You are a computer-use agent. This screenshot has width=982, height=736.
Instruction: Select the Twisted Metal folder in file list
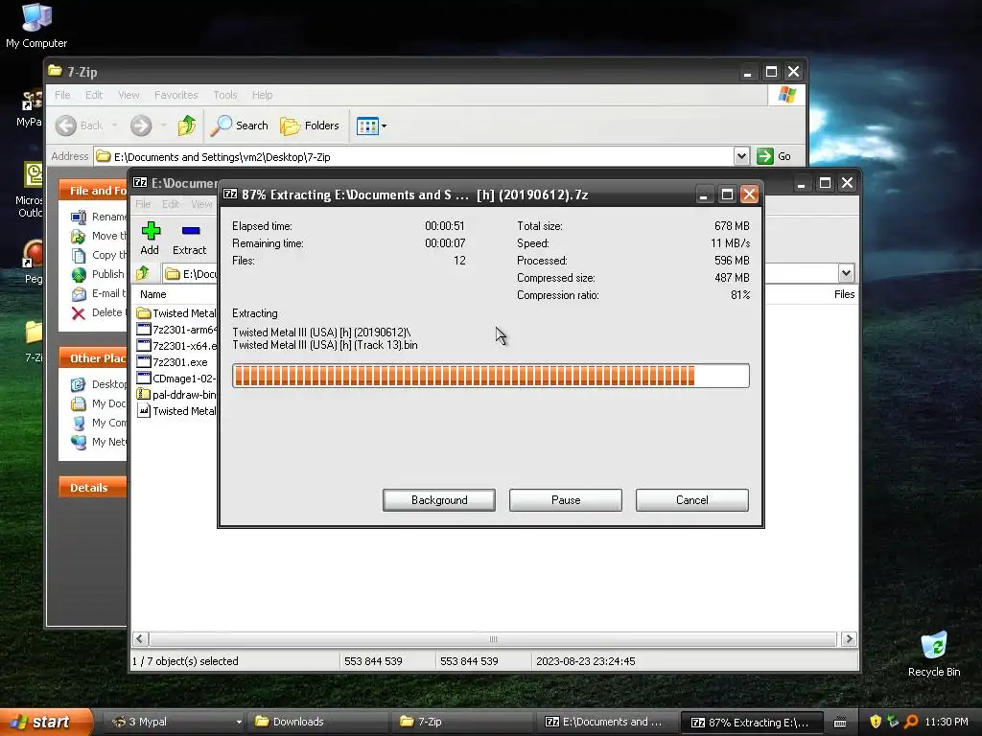(x=176, y=313)
